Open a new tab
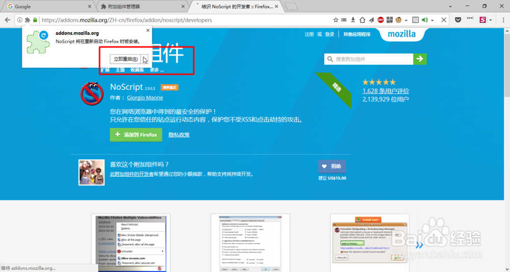This screenshot has width=510, height=272. pos(291,6)
